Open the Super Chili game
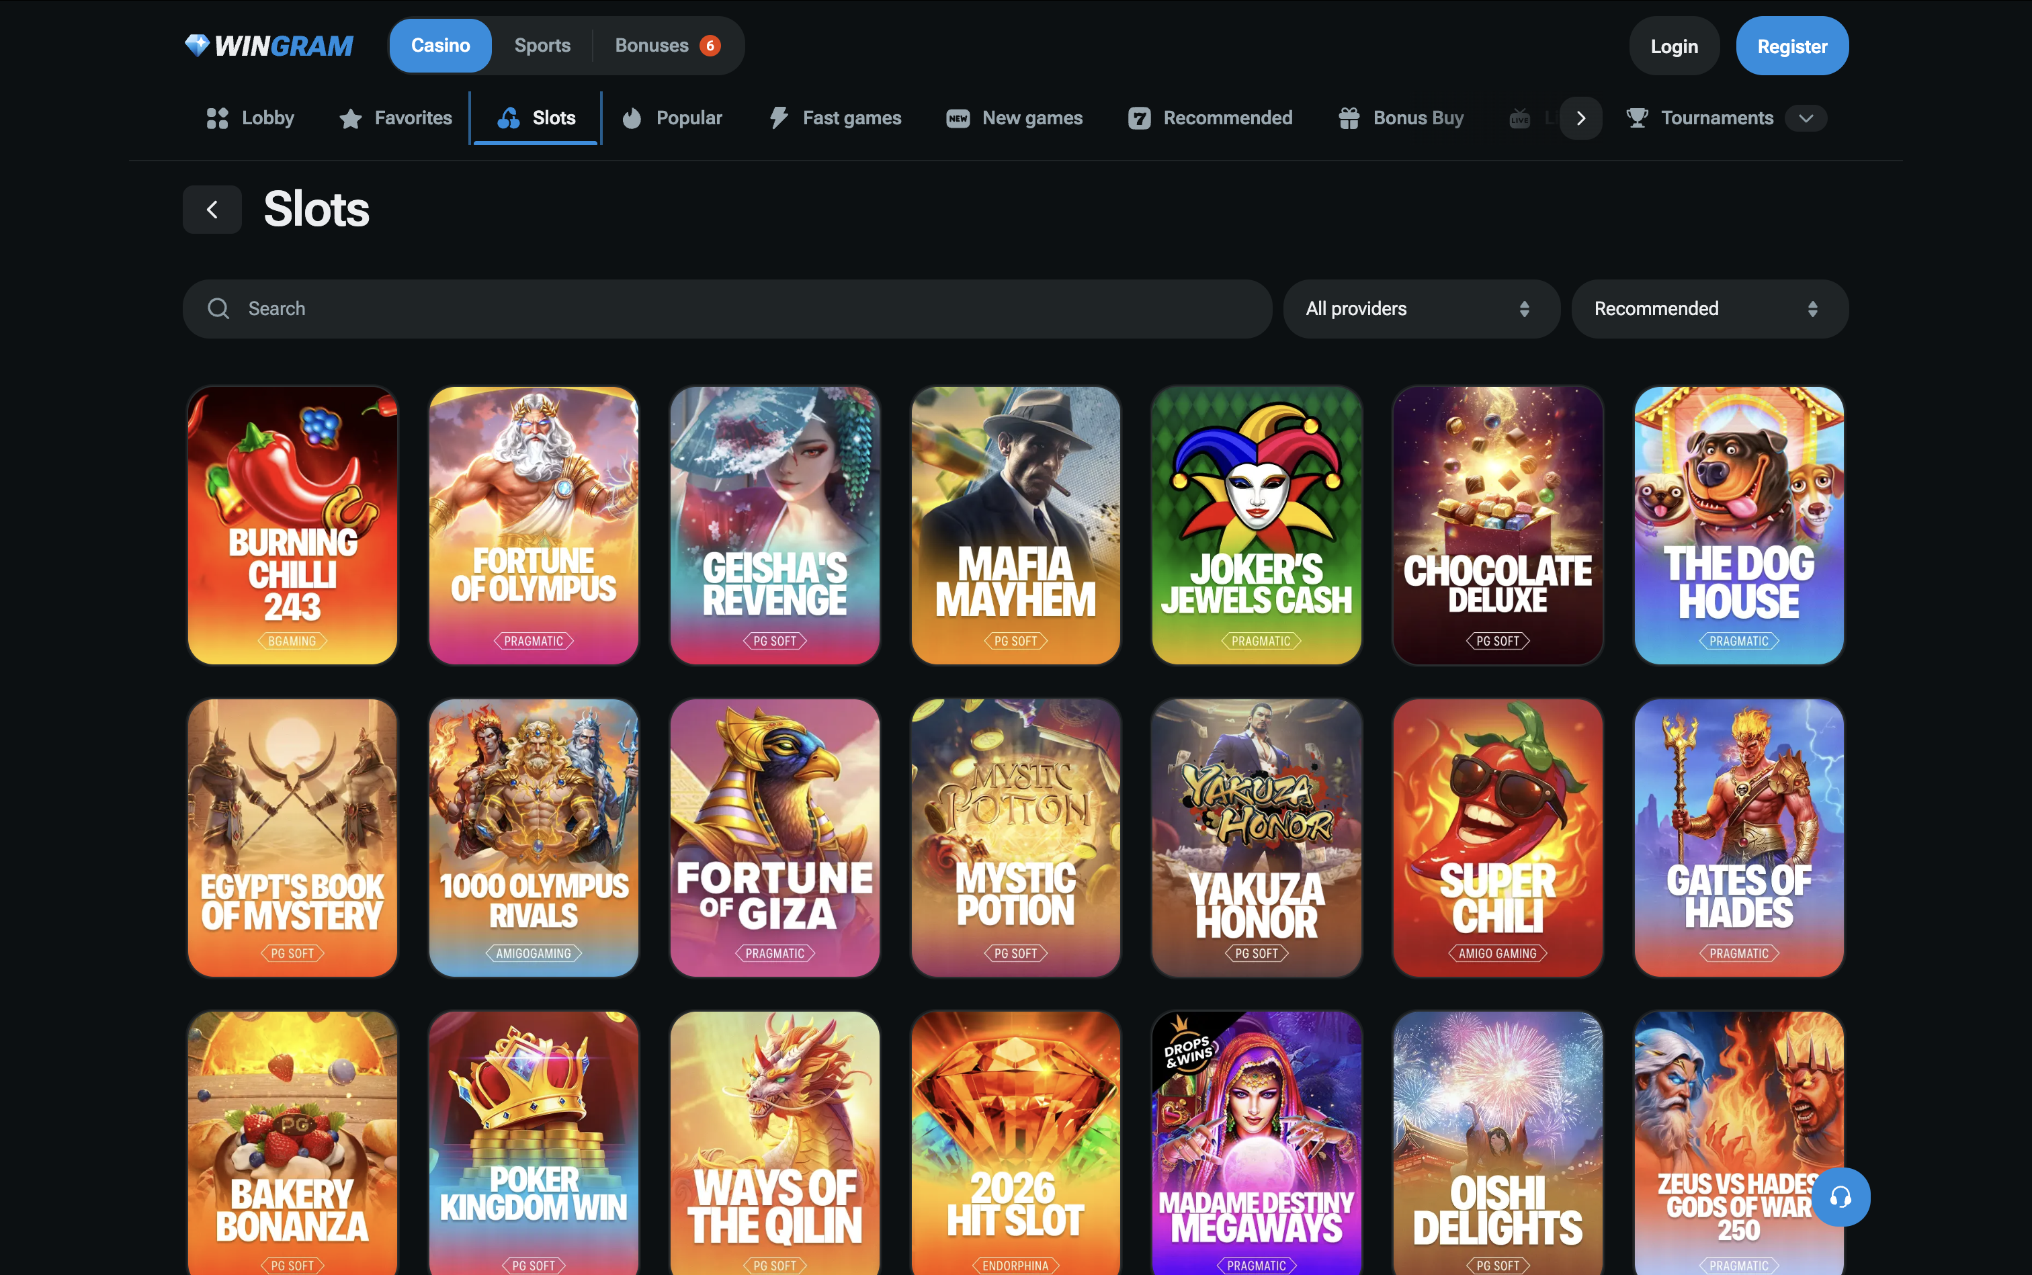Screen dimensions: 2032x1275 click(1497, 838)
